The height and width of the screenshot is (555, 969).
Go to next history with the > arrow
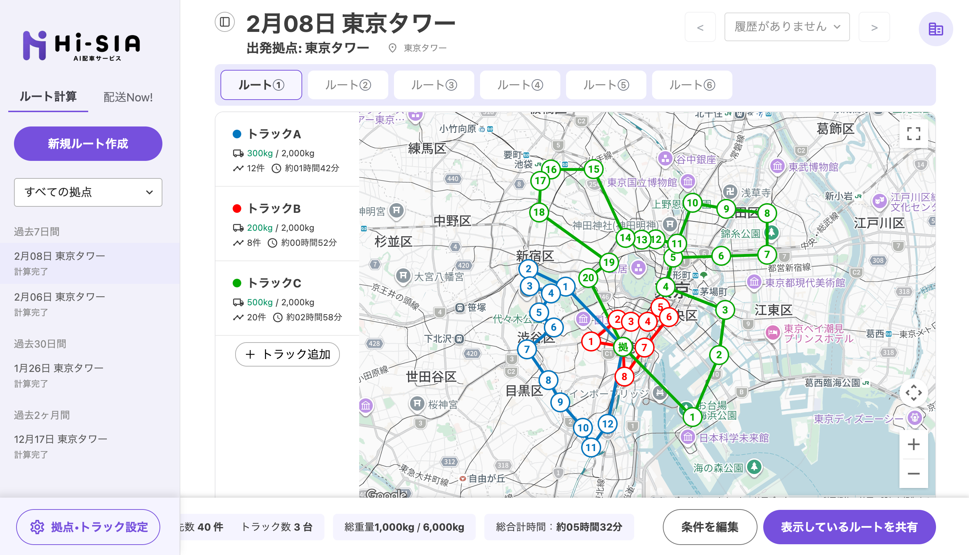coord(874,27)
